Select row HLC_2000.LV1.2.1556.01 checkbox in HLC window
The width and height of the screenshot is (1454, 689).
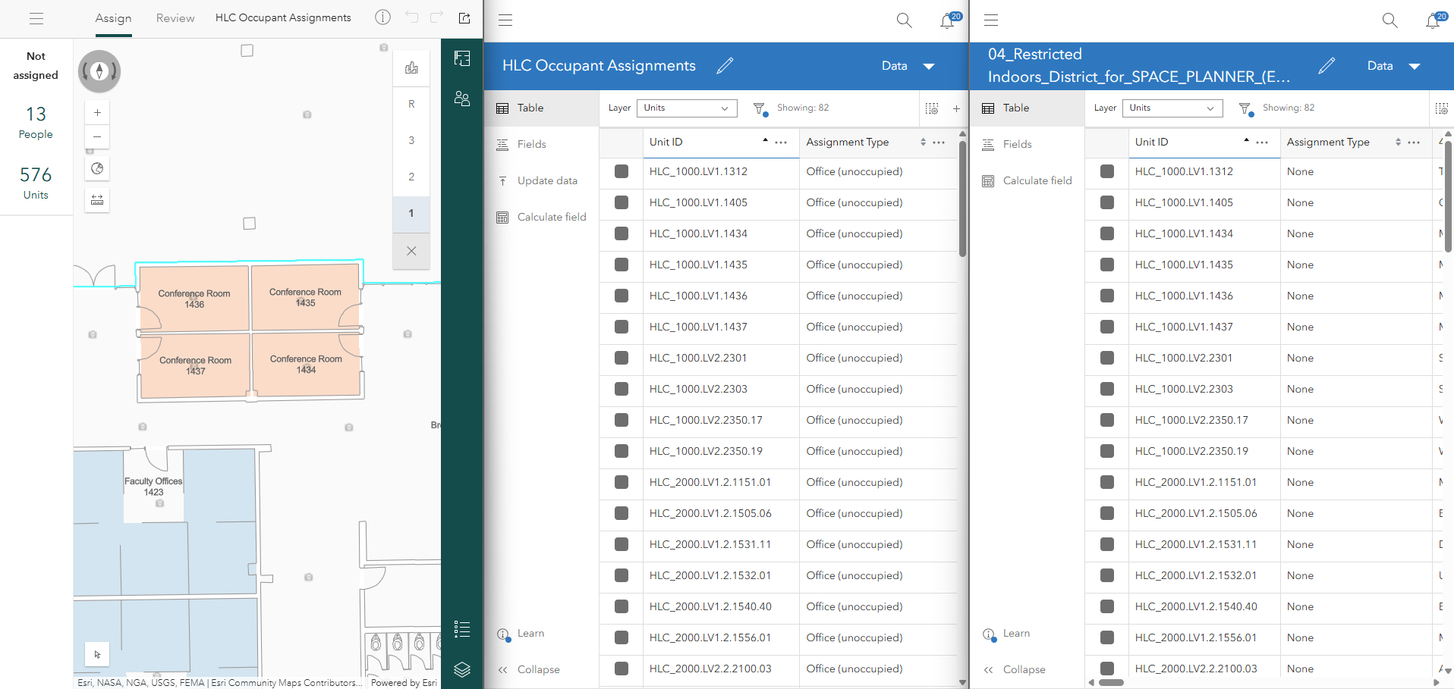tap(622, 637)
